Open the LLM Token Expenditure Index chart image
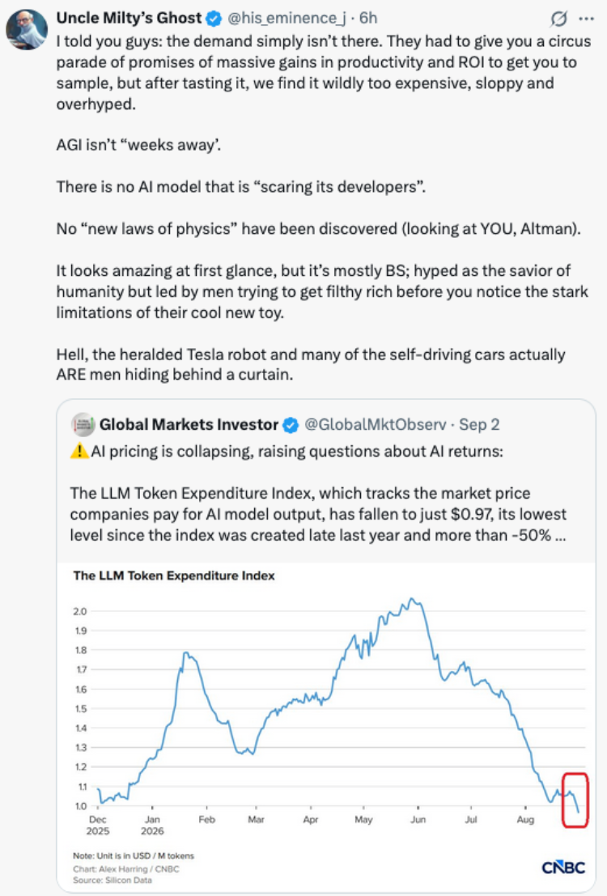This screenshot has width=607, height=896. pyautogui.click(x=326, y=727)
